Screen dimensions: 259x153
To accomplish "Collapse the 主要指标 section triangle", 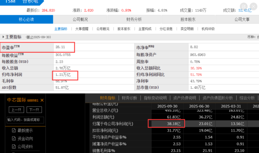I will (3, 37).
